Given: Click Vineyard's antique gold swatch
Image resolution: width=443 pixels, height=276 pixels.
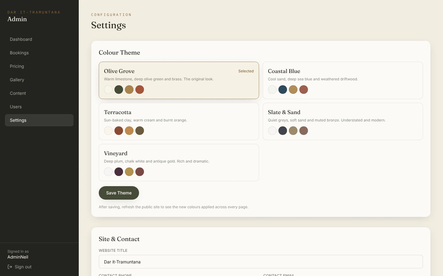Looking at the screenshot, I should pyautogui.click(x=129, y=172).
